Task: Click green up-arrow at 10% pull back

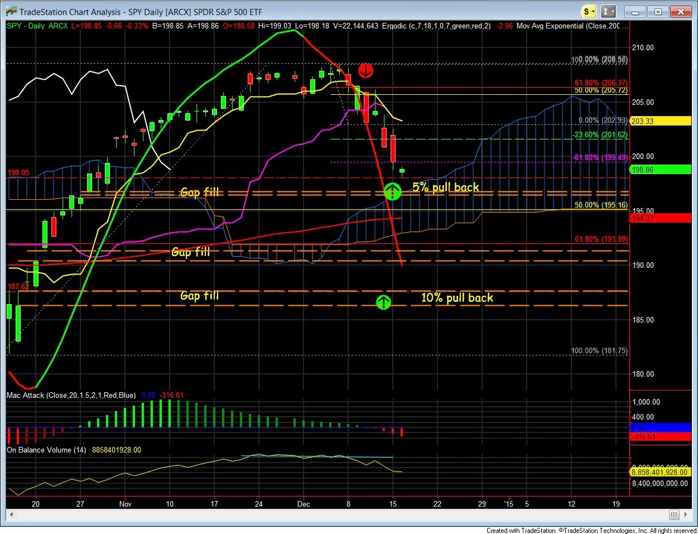Action: click(383, 302)
